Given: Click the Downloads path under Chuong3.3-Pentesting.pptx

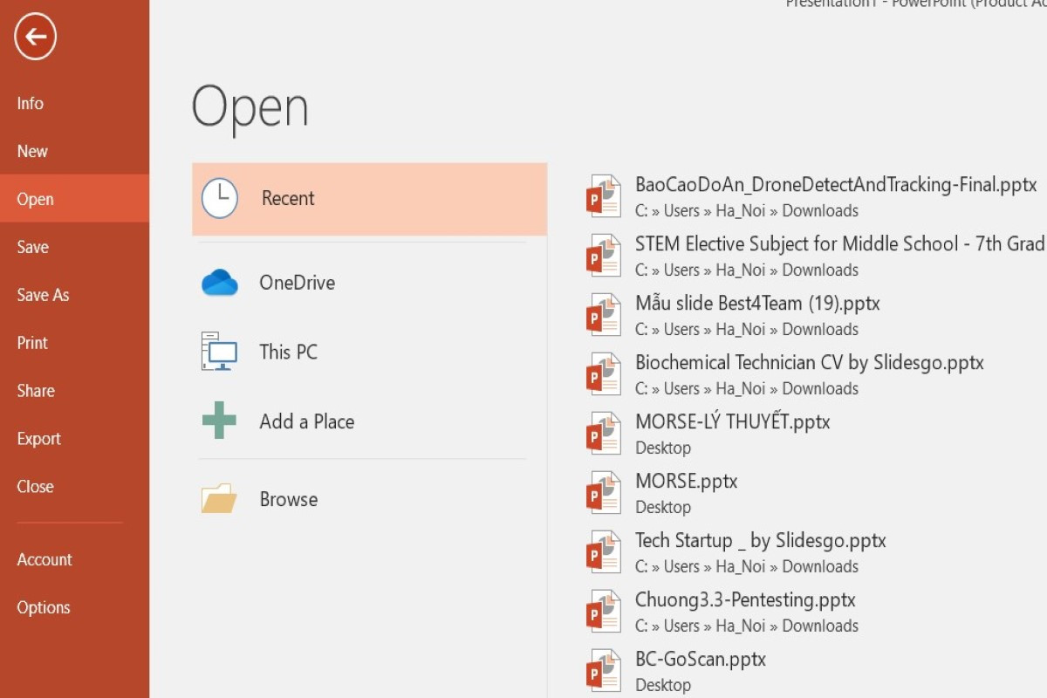Looking at the screenshot, I should tap(747, 626).
